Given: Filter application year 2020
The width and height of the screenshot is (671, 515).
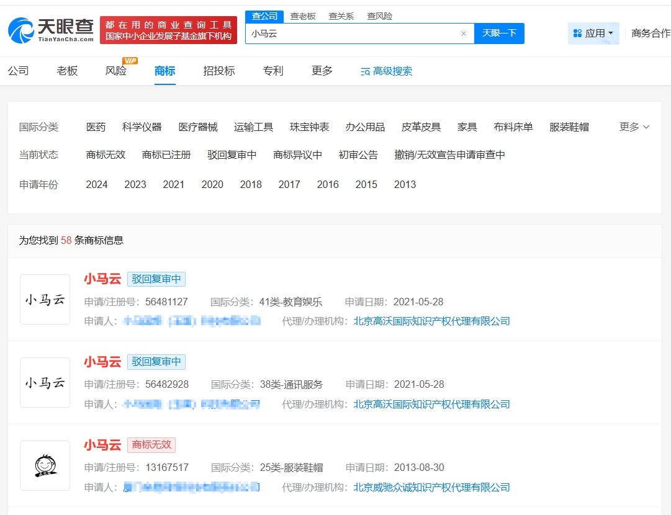Looking at the screenshot, I should point(212,184).
